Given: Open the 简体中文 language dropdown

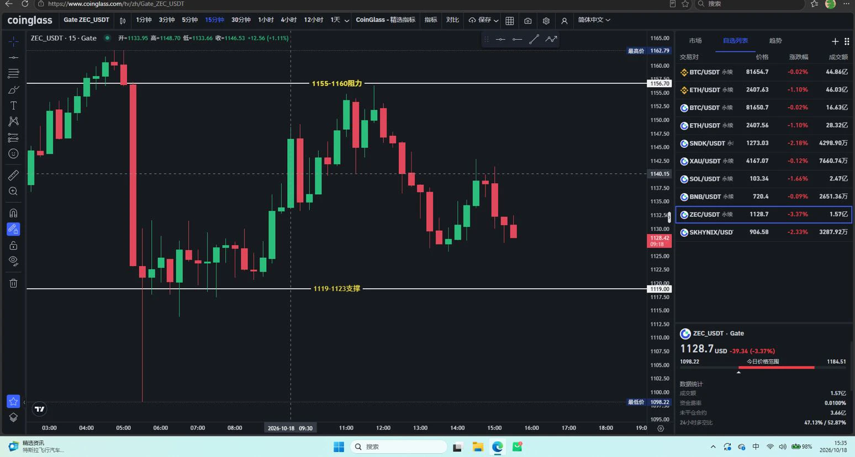Looking at the screenshot, I should click(x=594, y=20).
